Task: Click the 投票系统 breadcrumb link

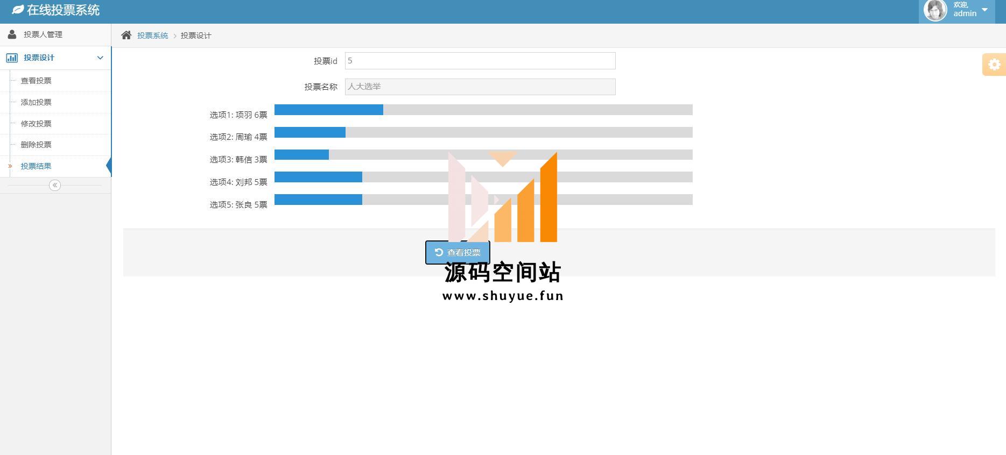Action: pyautogui.click(x=152, y=35)
